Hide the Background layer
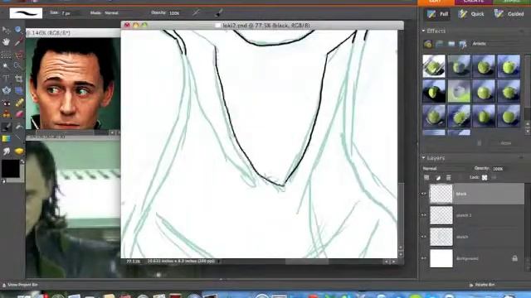The image size is (531, 298). pos(424,258)
